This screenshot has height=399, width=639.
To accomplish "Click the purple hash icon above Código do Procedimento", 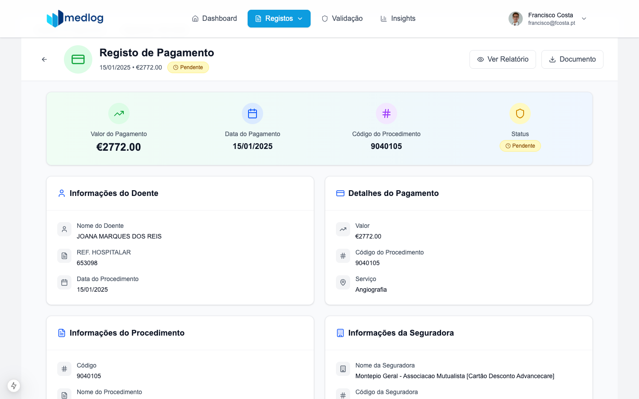I will (386, 113).
